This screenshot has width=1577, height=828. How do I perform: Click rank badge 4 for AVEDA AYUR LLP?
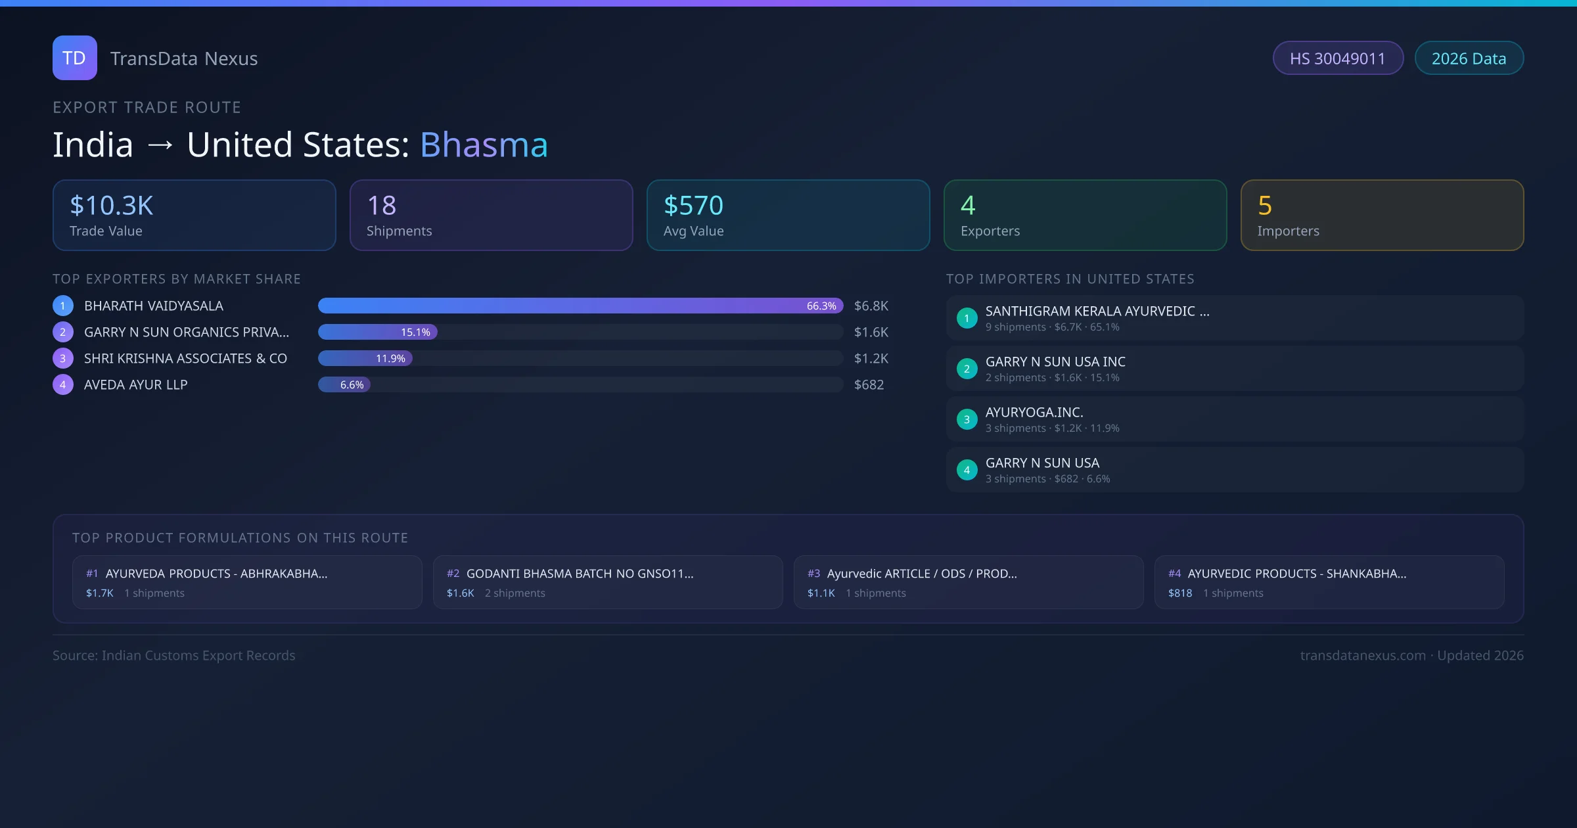coord(62,384)
